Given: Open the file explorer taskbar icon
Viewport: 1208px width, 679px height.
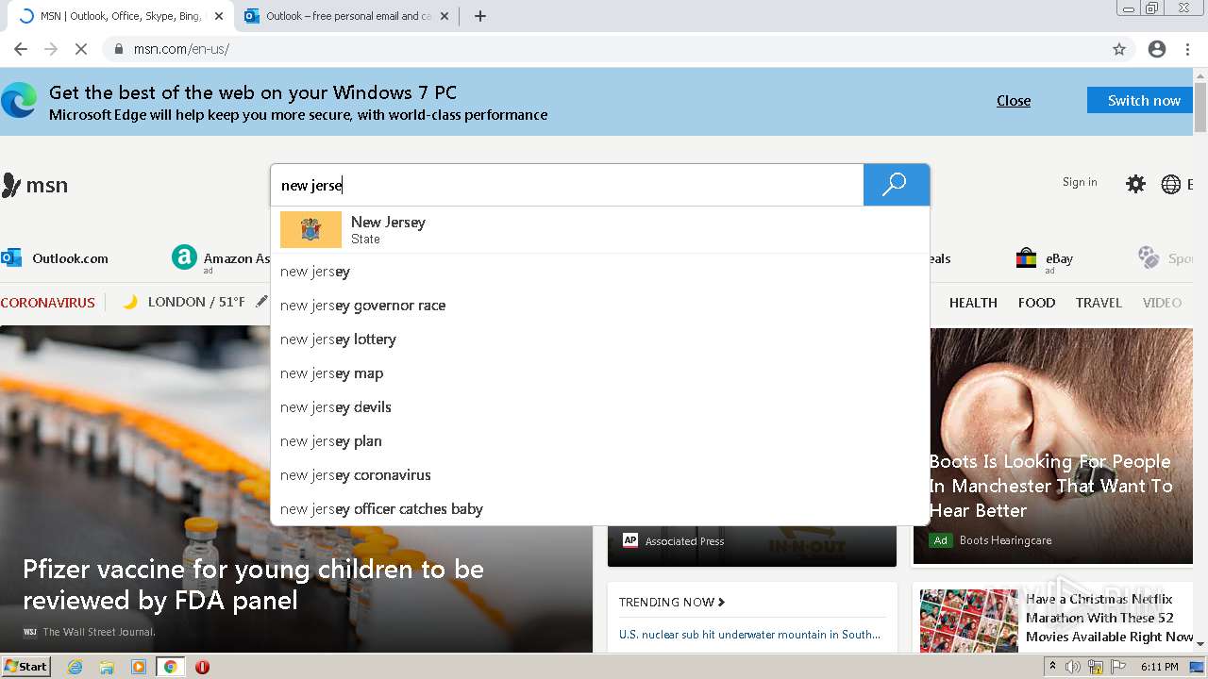Looking at the screenshot, I should tap(107, 667).
